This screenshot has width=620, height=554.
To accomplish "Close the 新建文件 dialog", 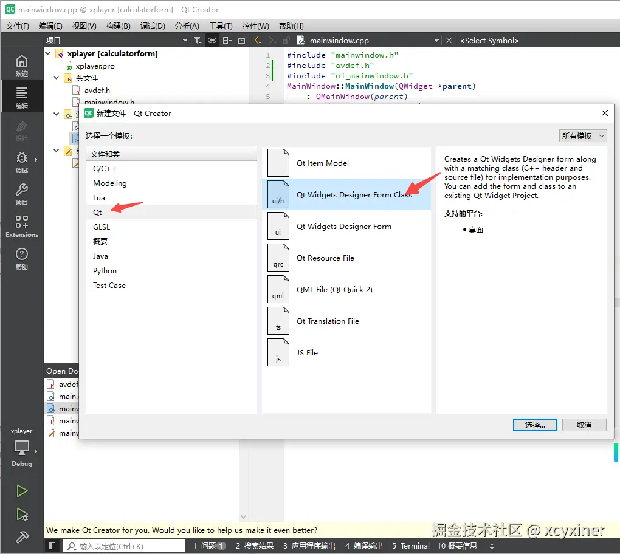I will (605, 114).
